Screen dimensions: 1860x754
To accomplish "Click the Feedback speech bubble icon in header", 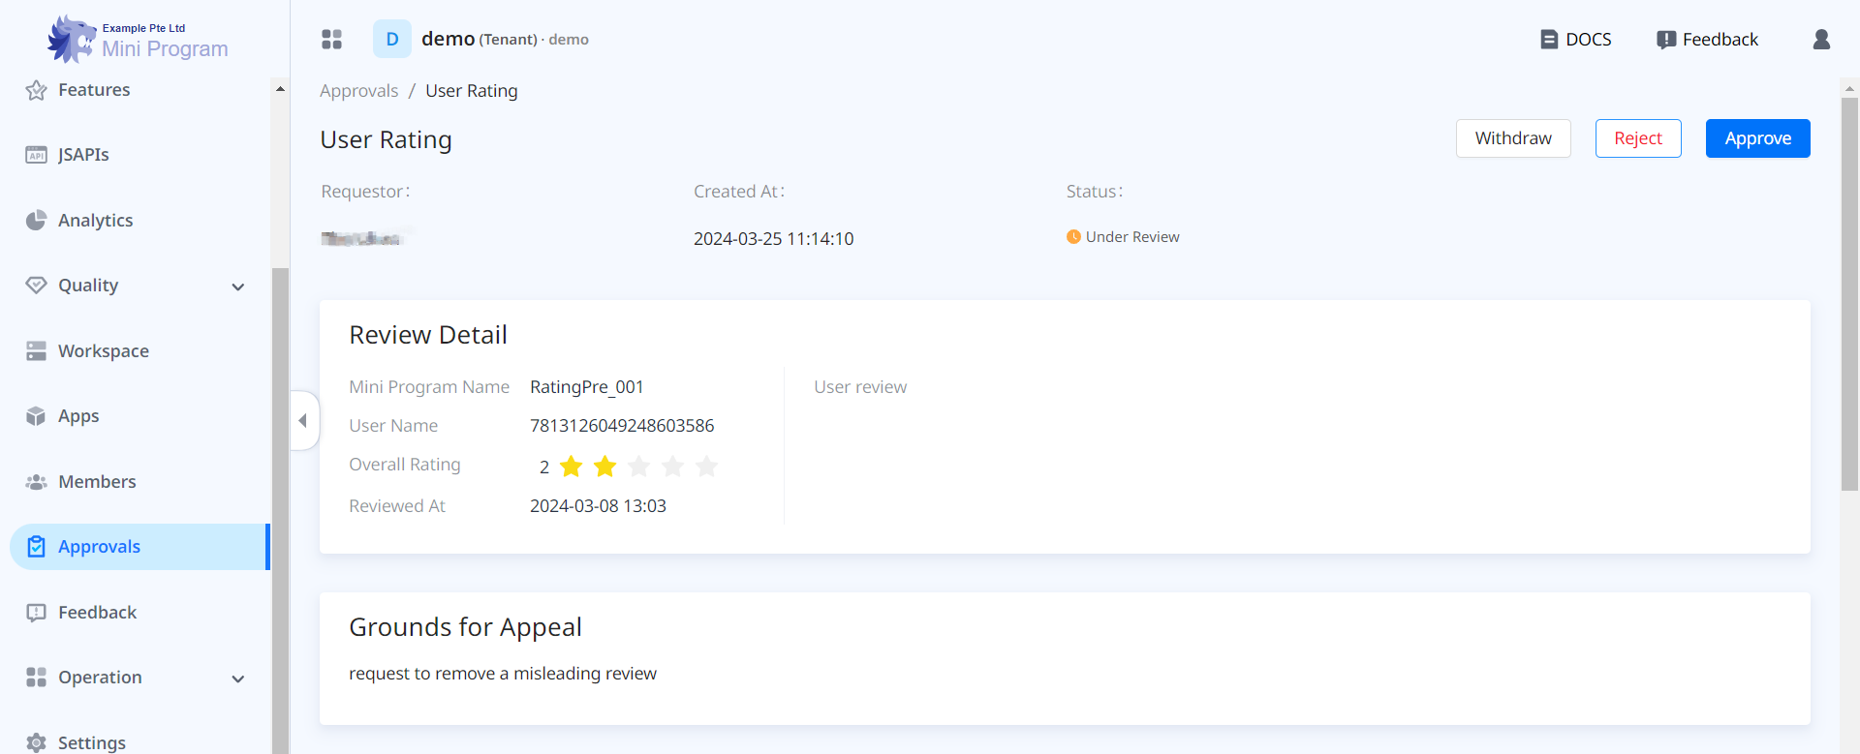I will pyautogui.click(x=1666, y=40).
